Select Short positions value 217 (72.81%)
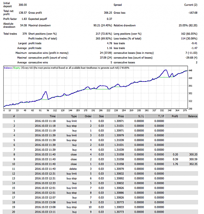This screenshot has width=204, height=214. click(x=104, y=34)
